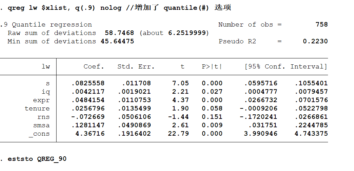354x171 pixels.
Task: Click the iq standard error .0019021
Action: pos(134,92)
